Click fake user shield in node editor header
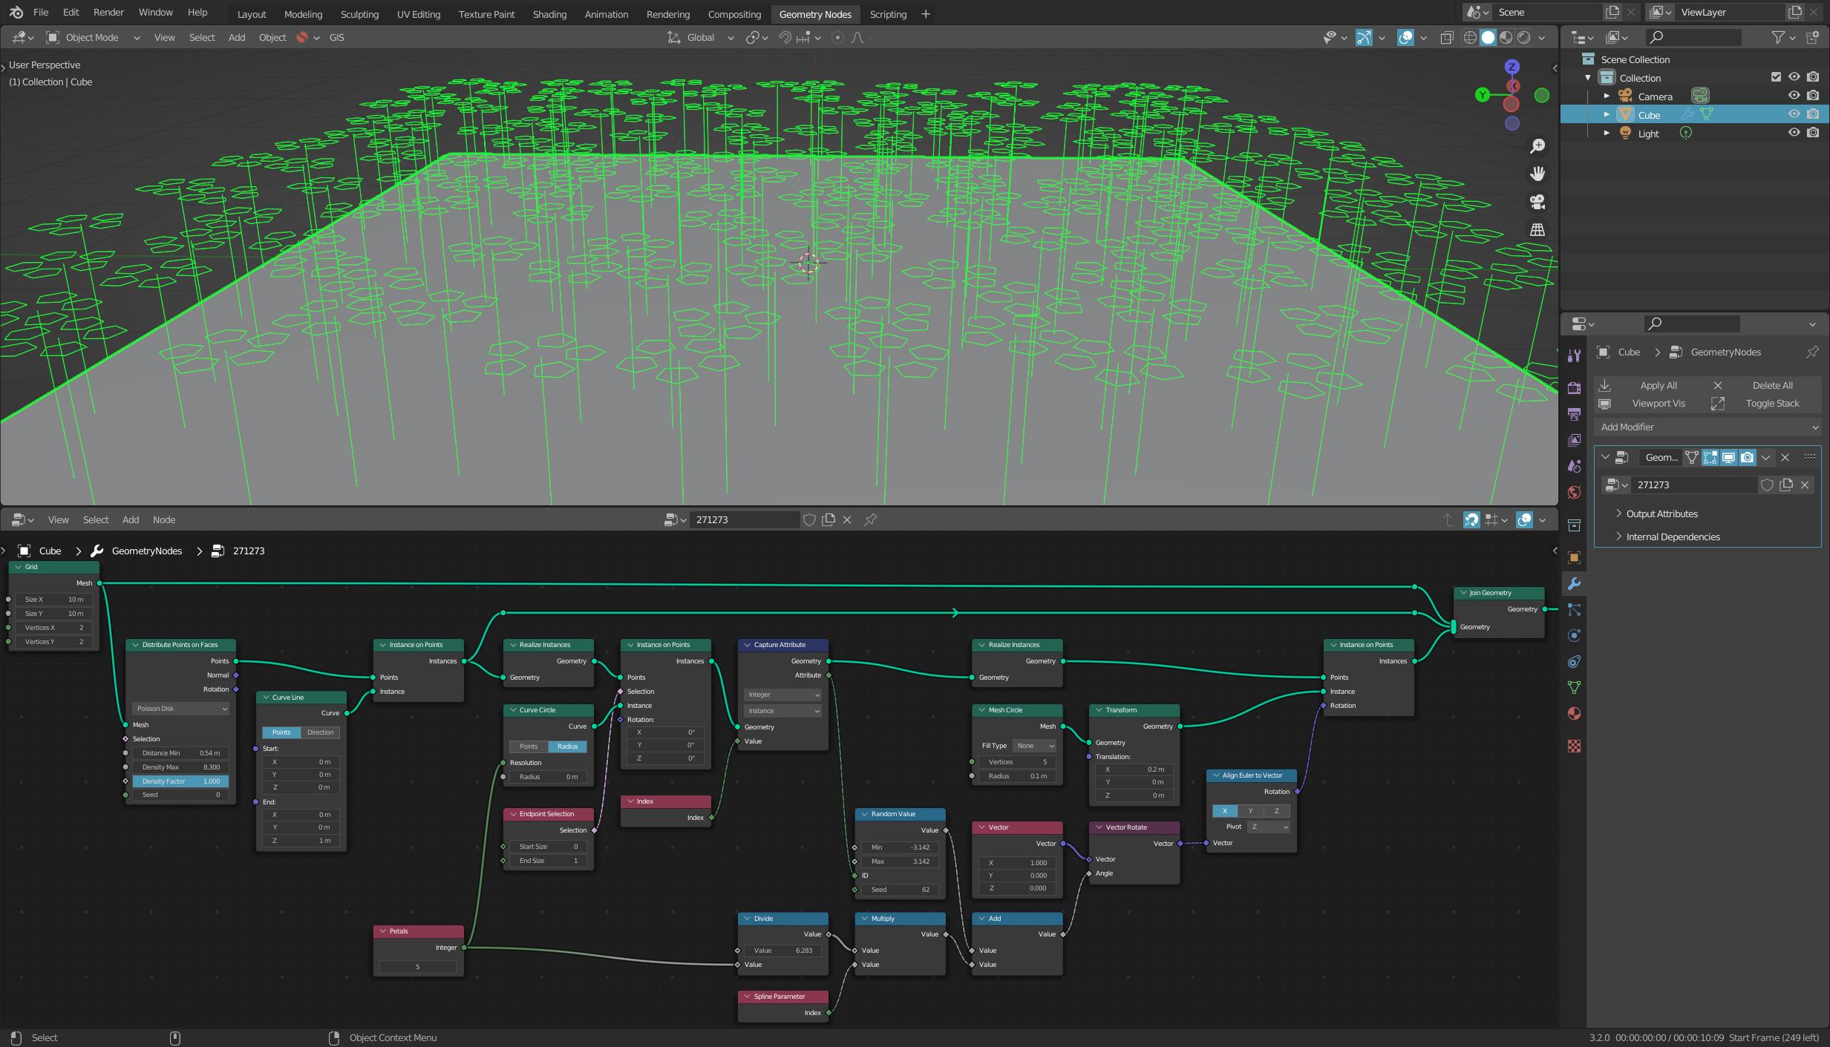Screen dimensions: 1830x1047 [x=810, y=519]
